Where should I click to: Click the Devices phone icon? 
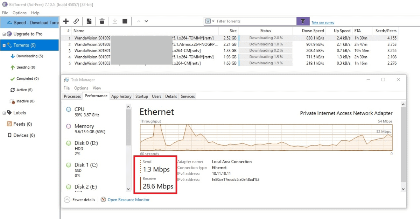(x=9, y=135)
